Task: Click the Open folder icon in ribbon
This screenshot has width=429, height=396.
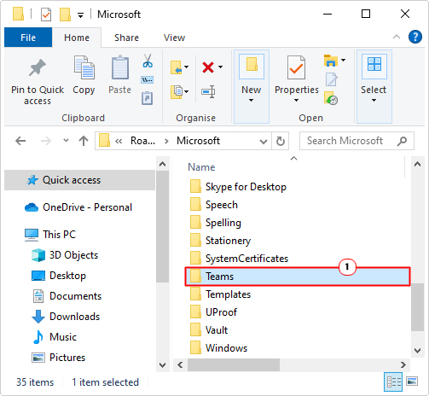Action: point(331,61)
